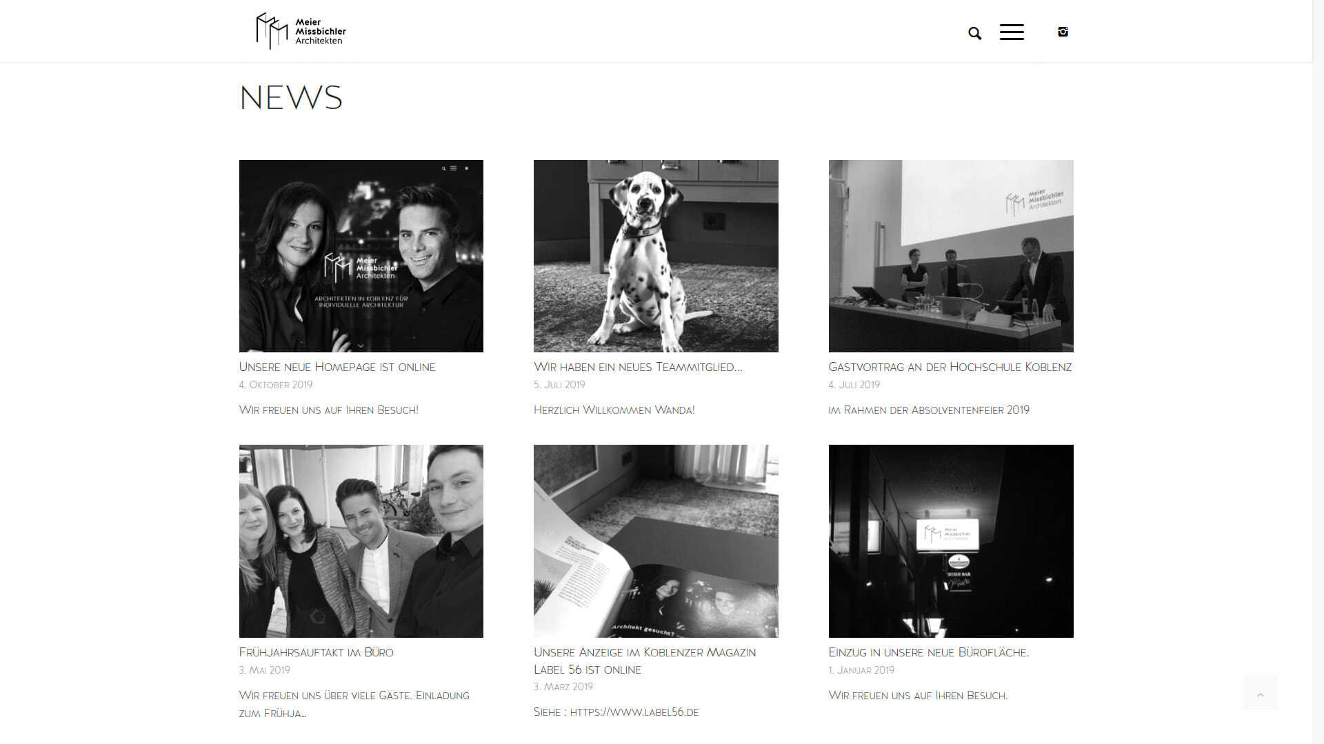Open the Instagram icon link

click(x=1063, y=32)
